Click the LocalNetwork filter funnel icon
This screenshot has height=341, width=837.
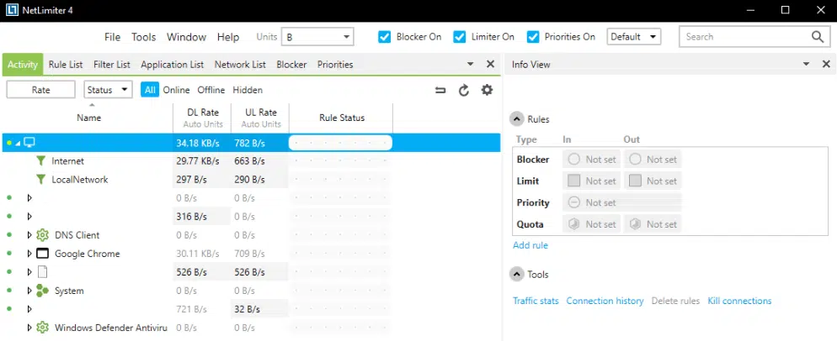(40, 179)
